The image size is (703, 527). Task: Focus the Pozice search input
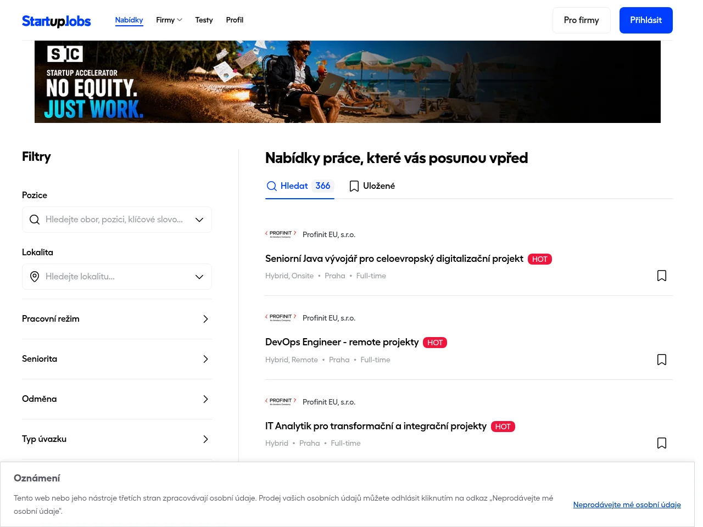[x=117, y=220]
